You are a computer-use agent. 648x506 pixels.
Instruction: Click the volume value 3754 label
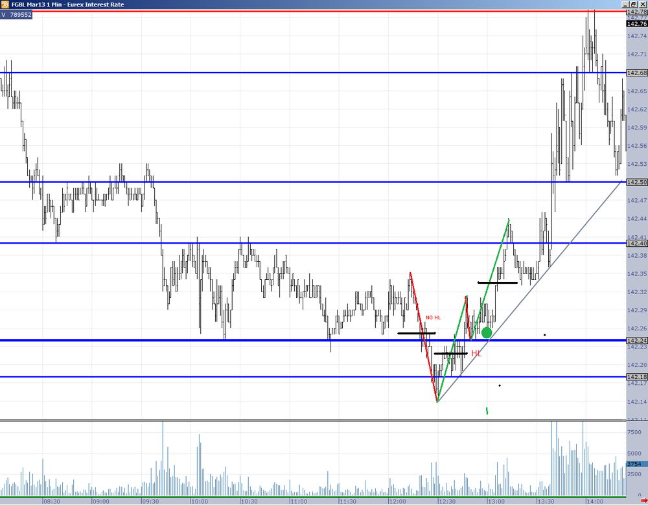634,464
